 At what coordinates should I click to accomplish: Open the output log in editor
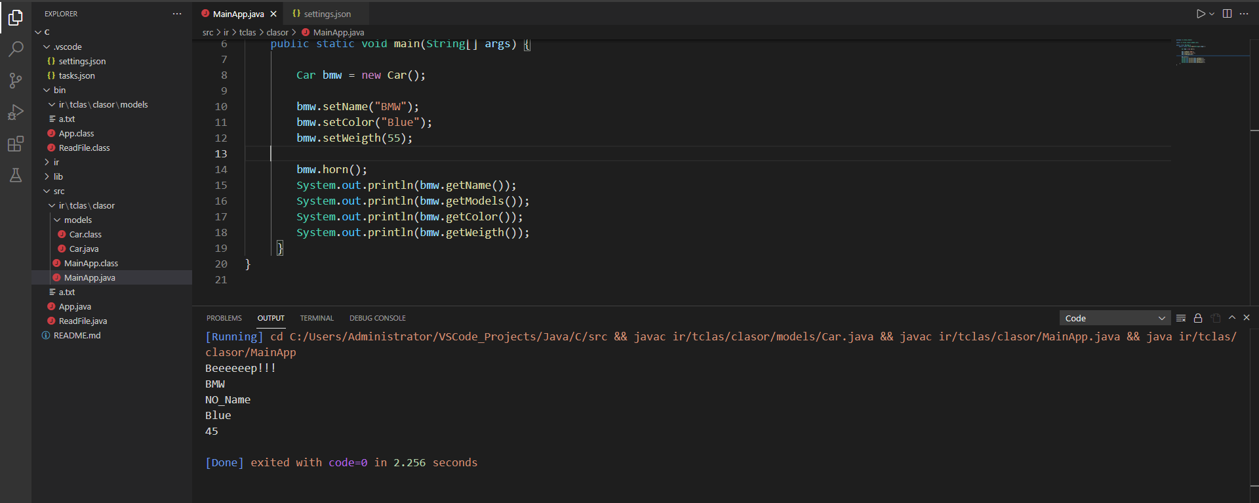coord(1216,318)
